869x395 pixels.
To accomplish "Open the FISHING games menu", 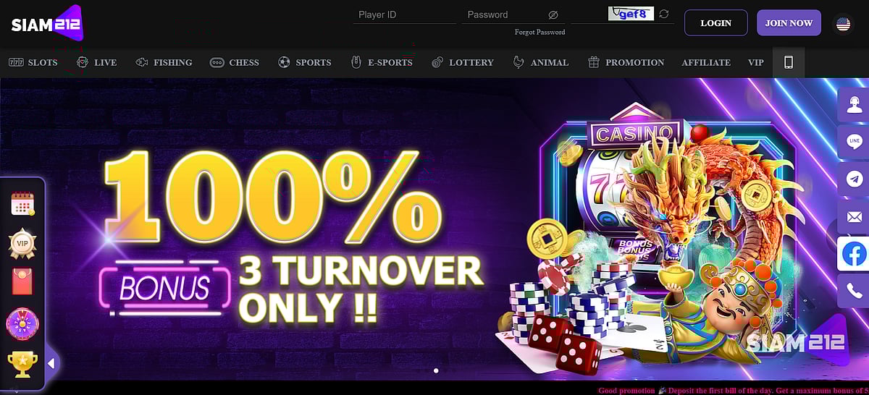I will tap(164, 62).
